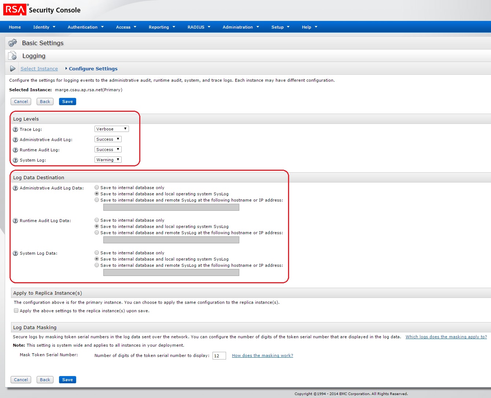
Task: Open the Administrative Audit Log level dropdown
Action: 108,139
